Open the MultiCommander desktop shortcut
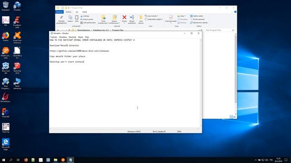 coord(5,53)
